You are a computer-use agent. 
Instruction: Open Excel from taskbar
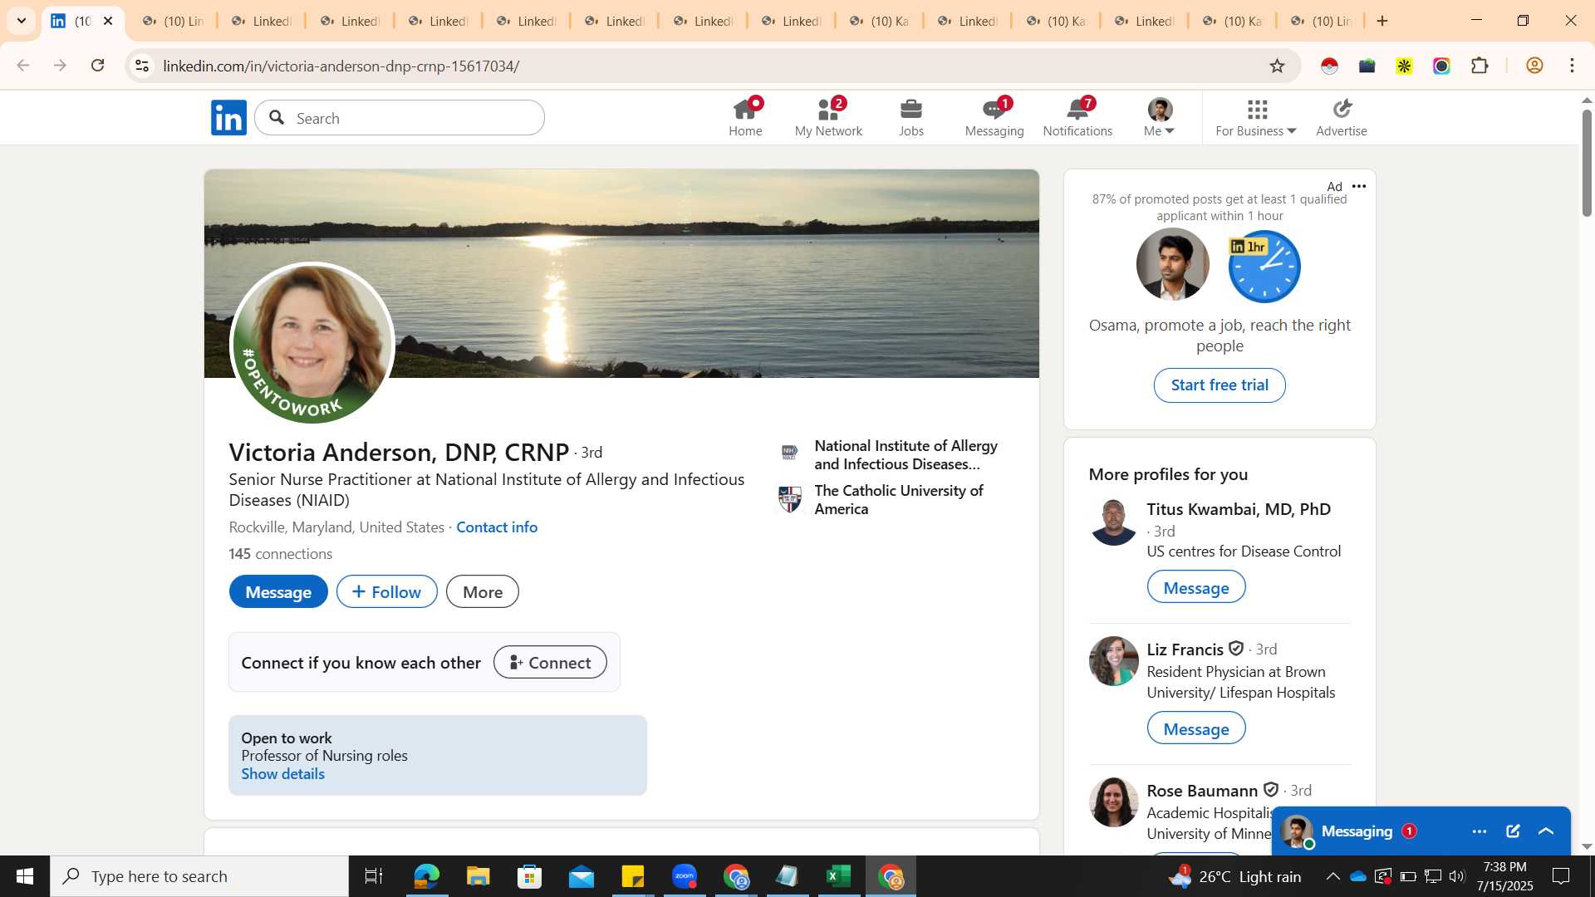[x=839, y=876]
